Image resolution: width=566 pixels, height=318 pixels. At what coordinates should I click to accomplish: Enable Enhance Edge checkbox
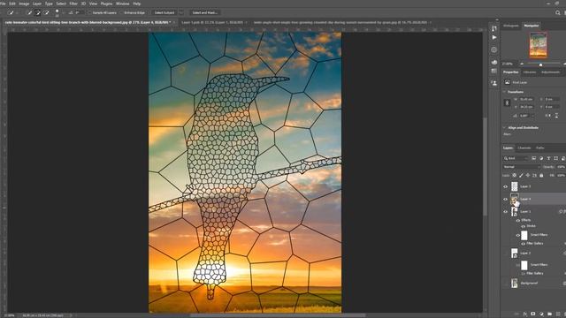121,12
